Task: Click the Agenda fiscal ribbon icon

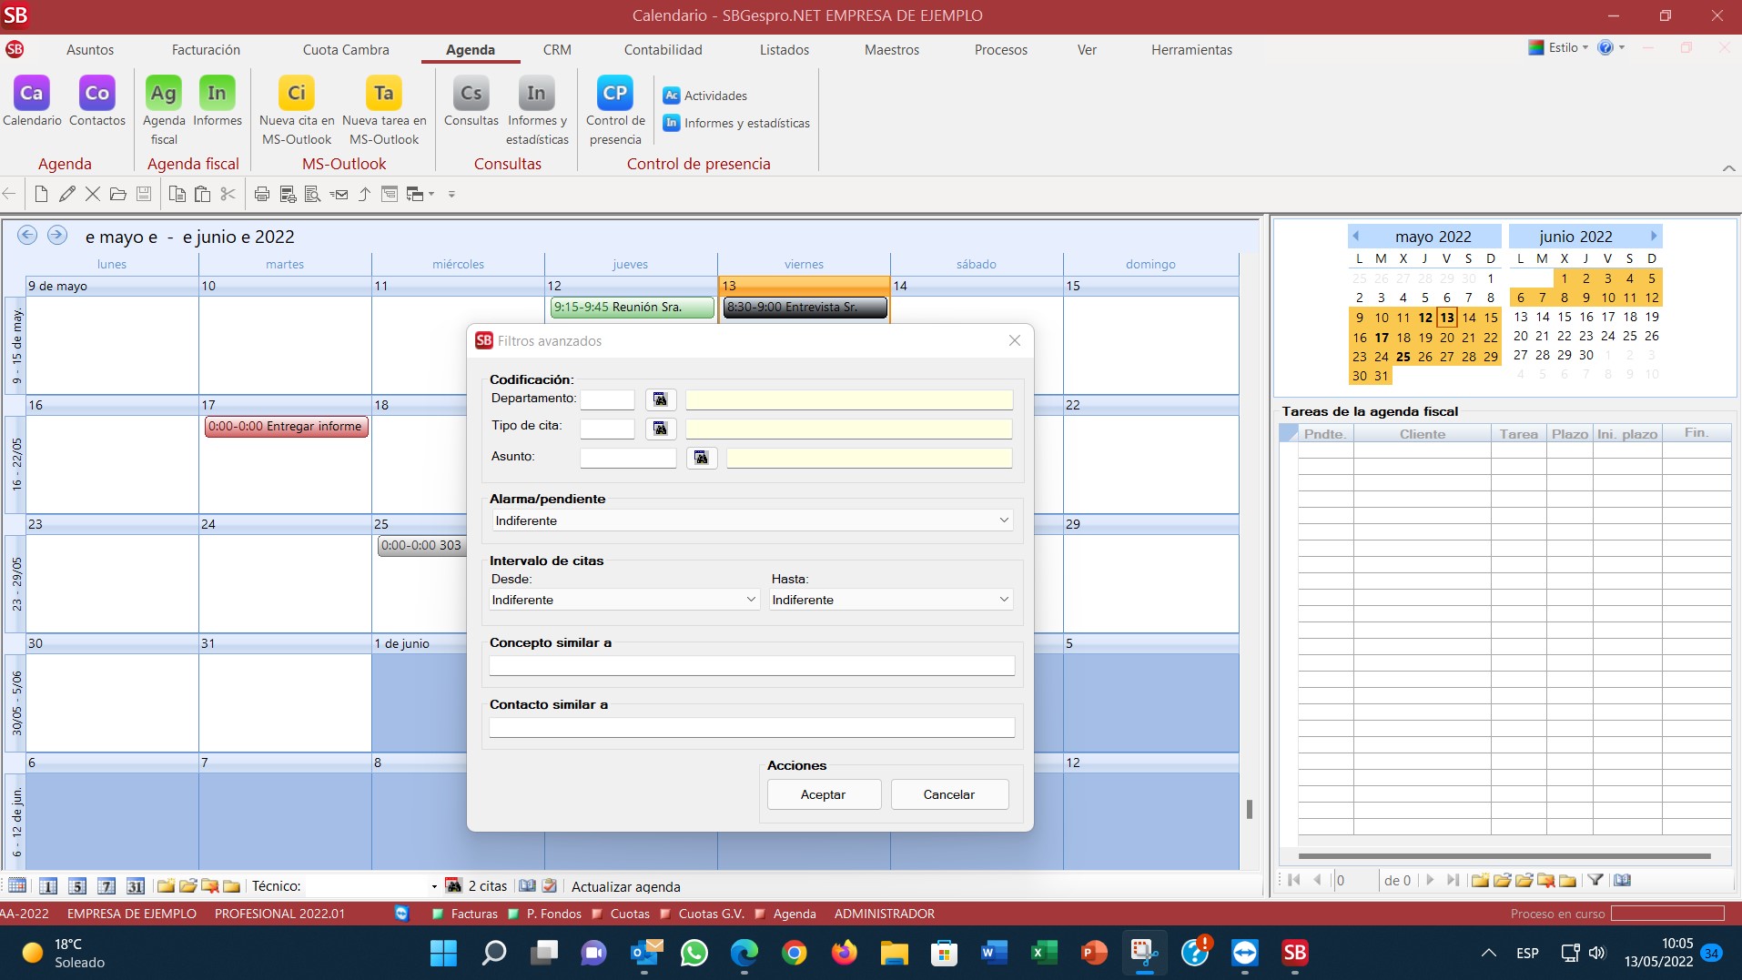Action: pyautogui.click(x=164, y=94)
